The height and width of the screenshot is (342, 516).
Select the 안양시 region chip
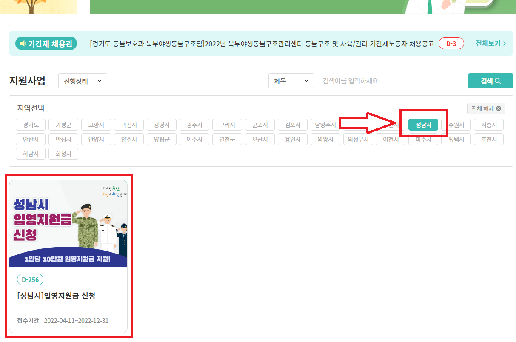(96, 139)
